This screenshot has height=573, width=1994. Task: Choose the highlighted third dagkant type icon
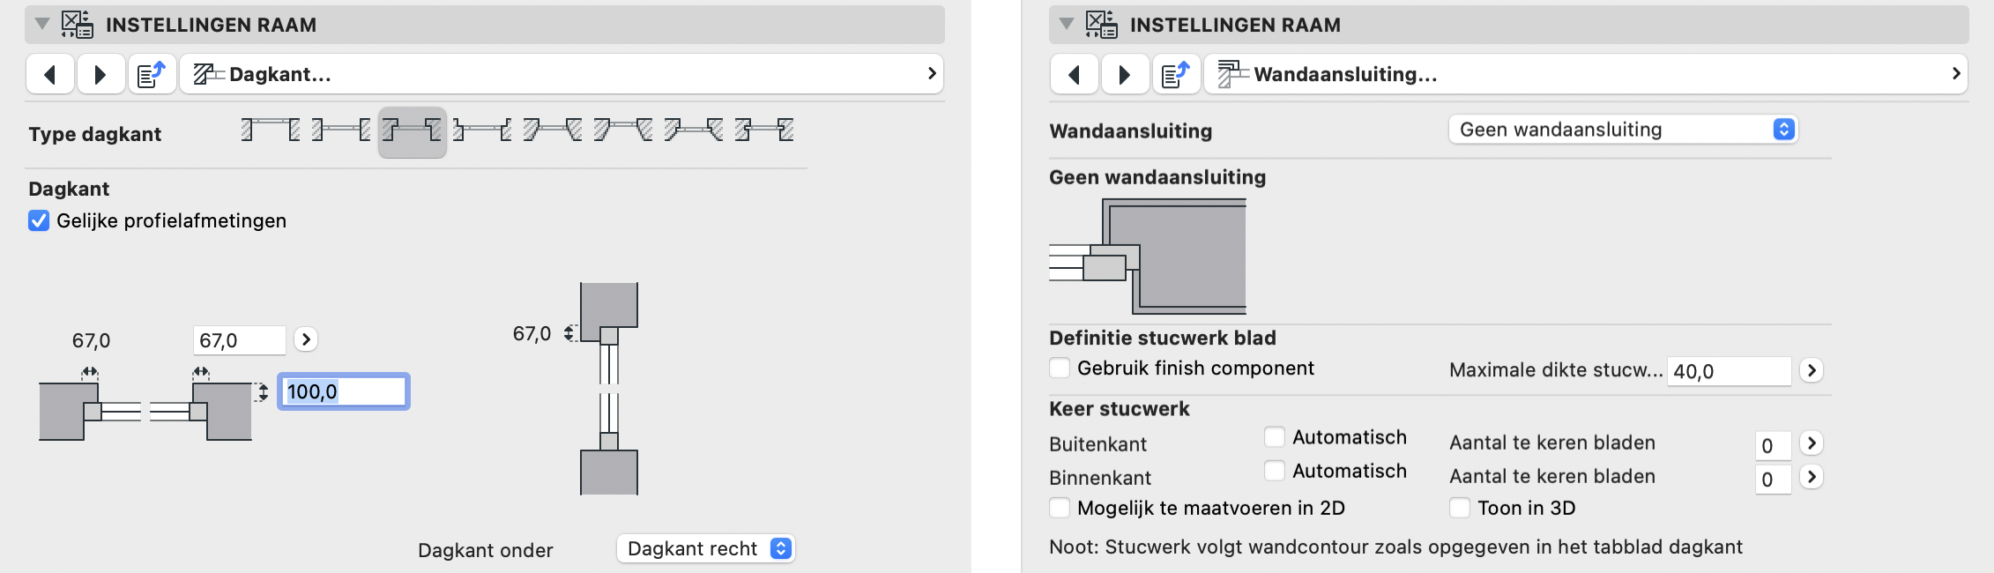click(412, 130)
